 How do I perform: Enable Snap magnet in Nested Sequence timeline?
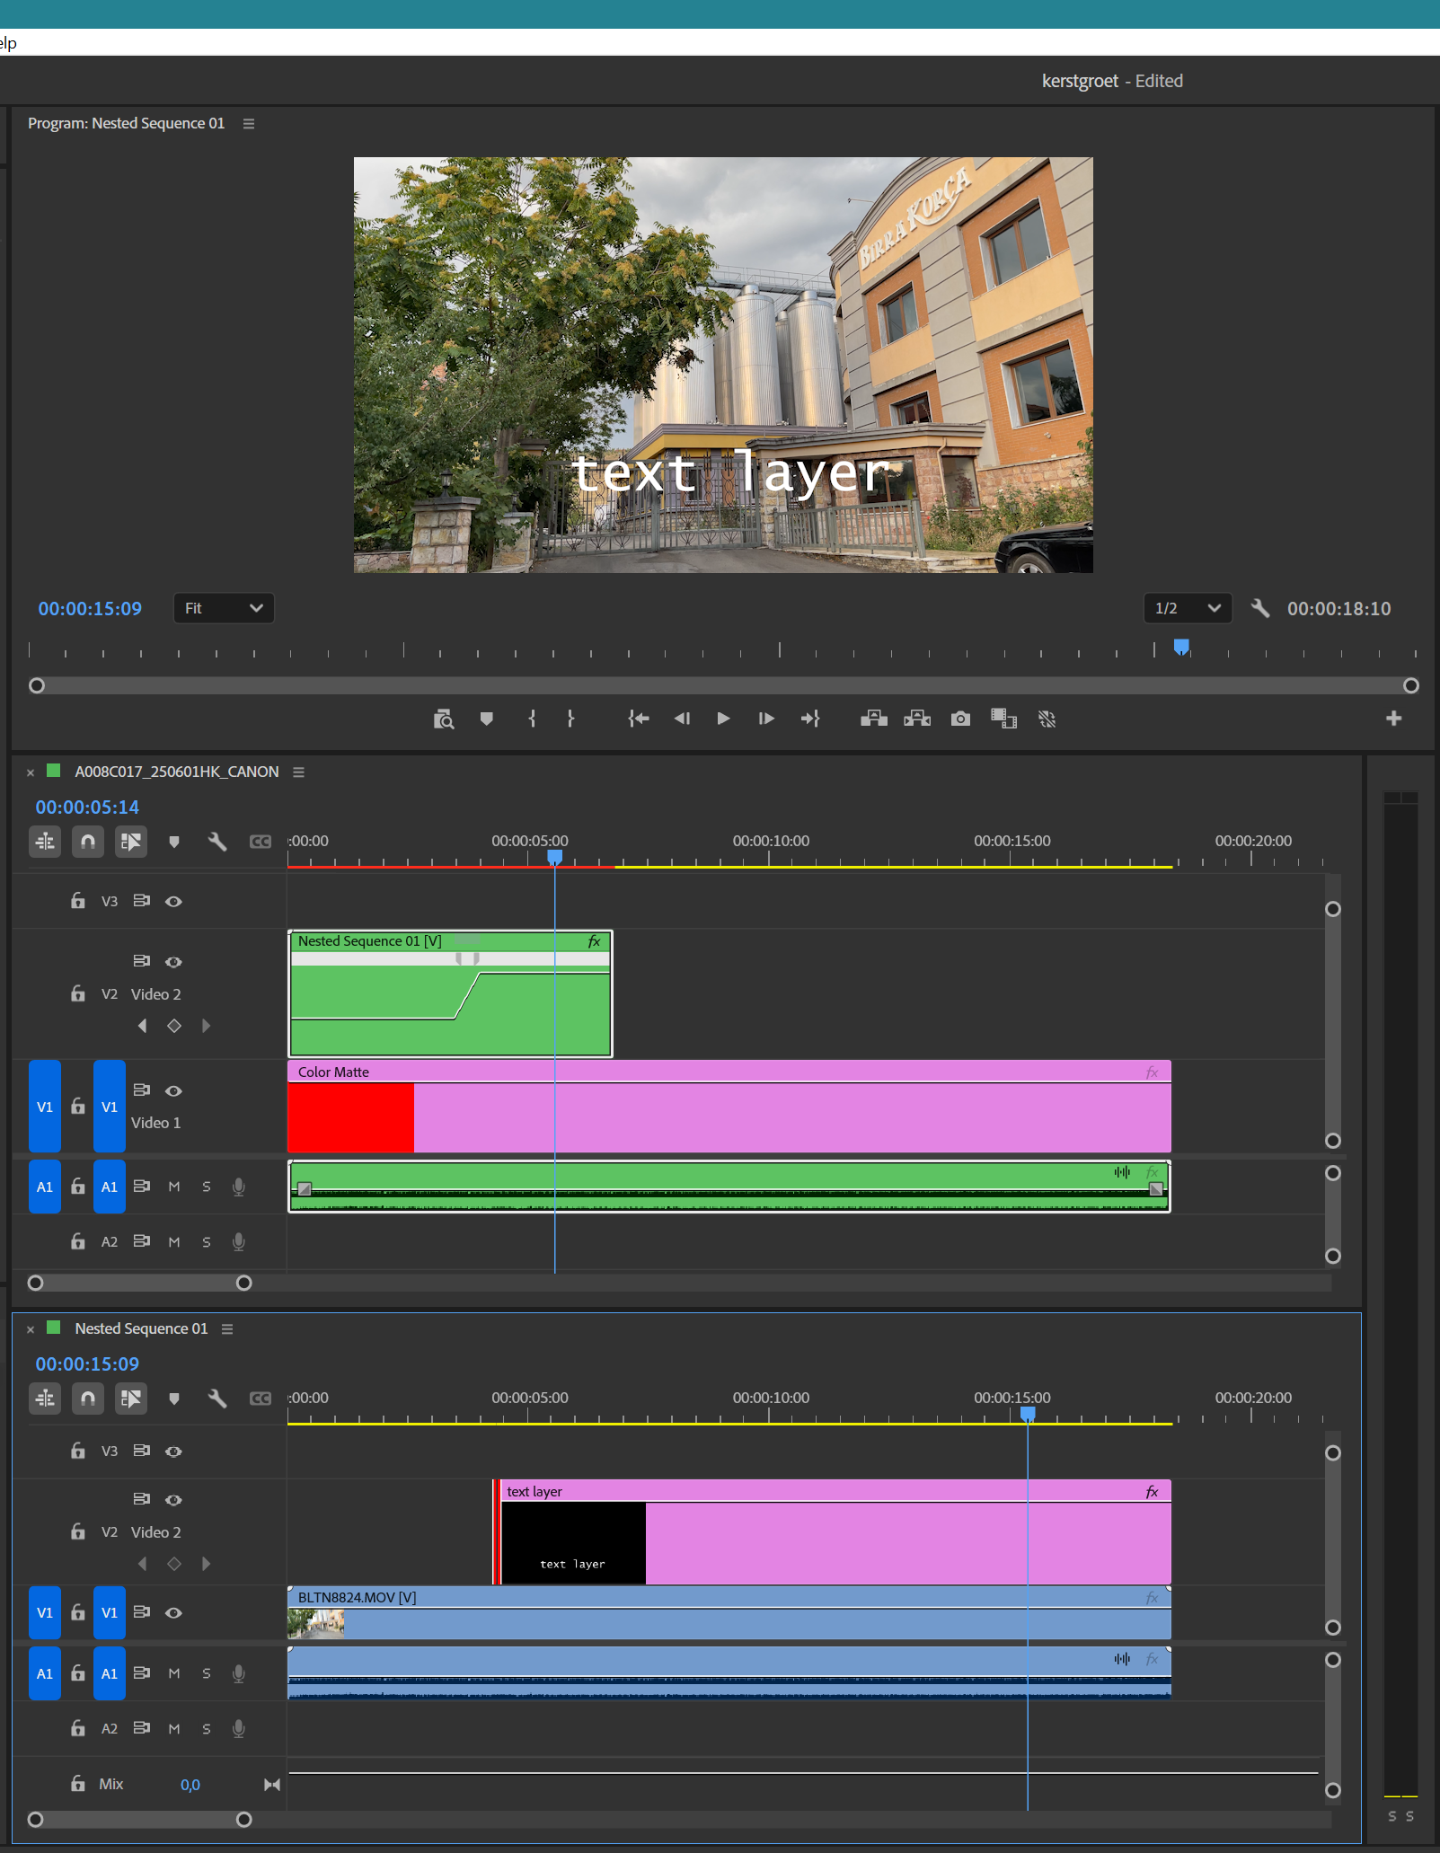click(x=88, y=1399)
